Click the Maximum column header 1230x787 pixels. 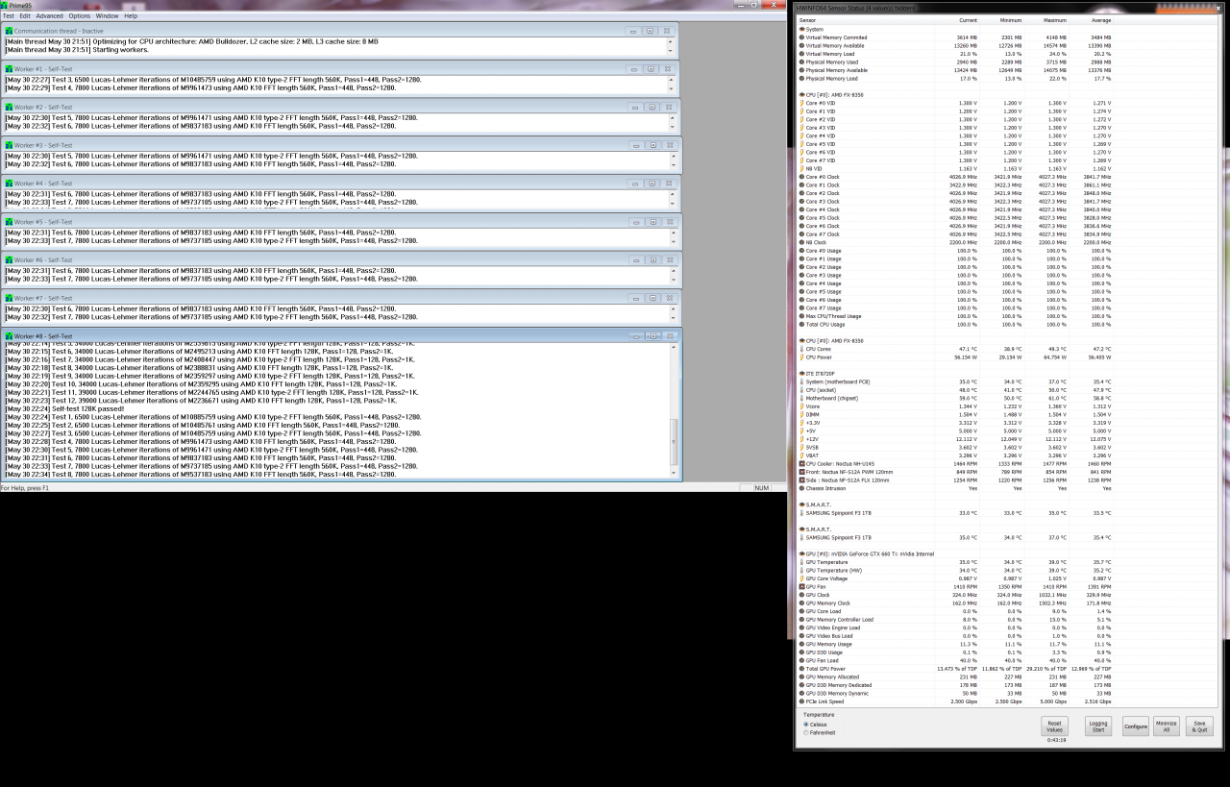1054,19
